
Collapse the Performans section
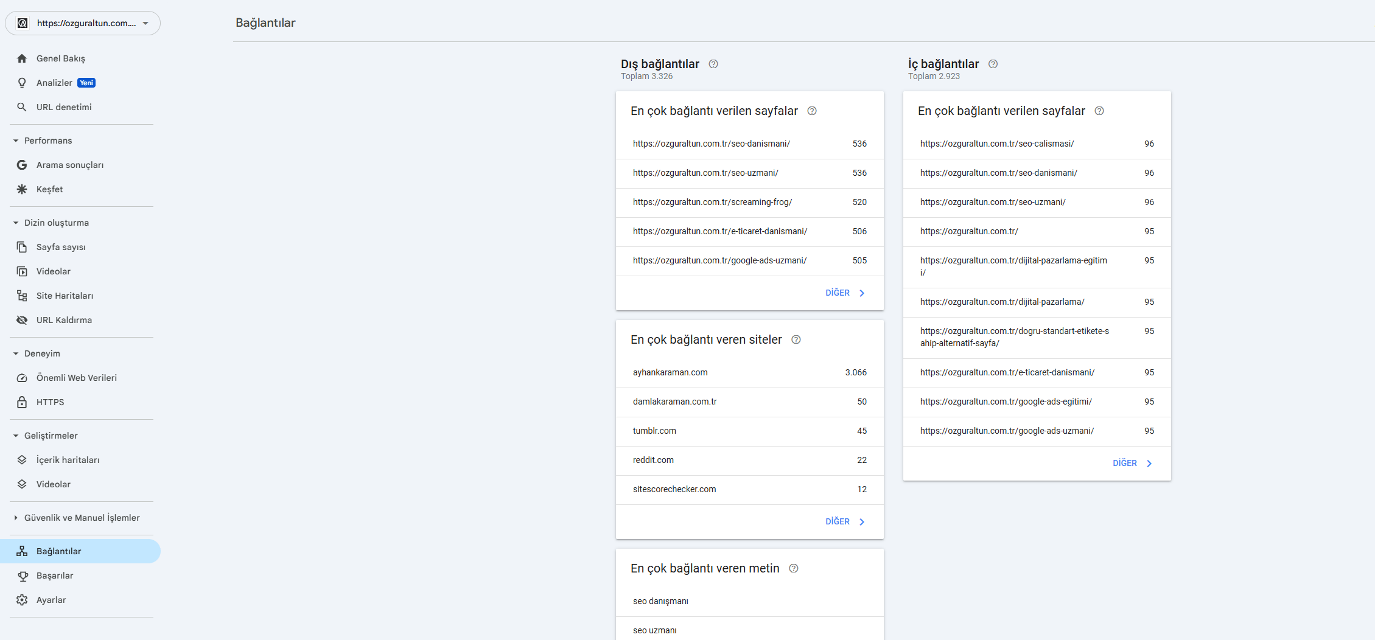coord(16,141)
